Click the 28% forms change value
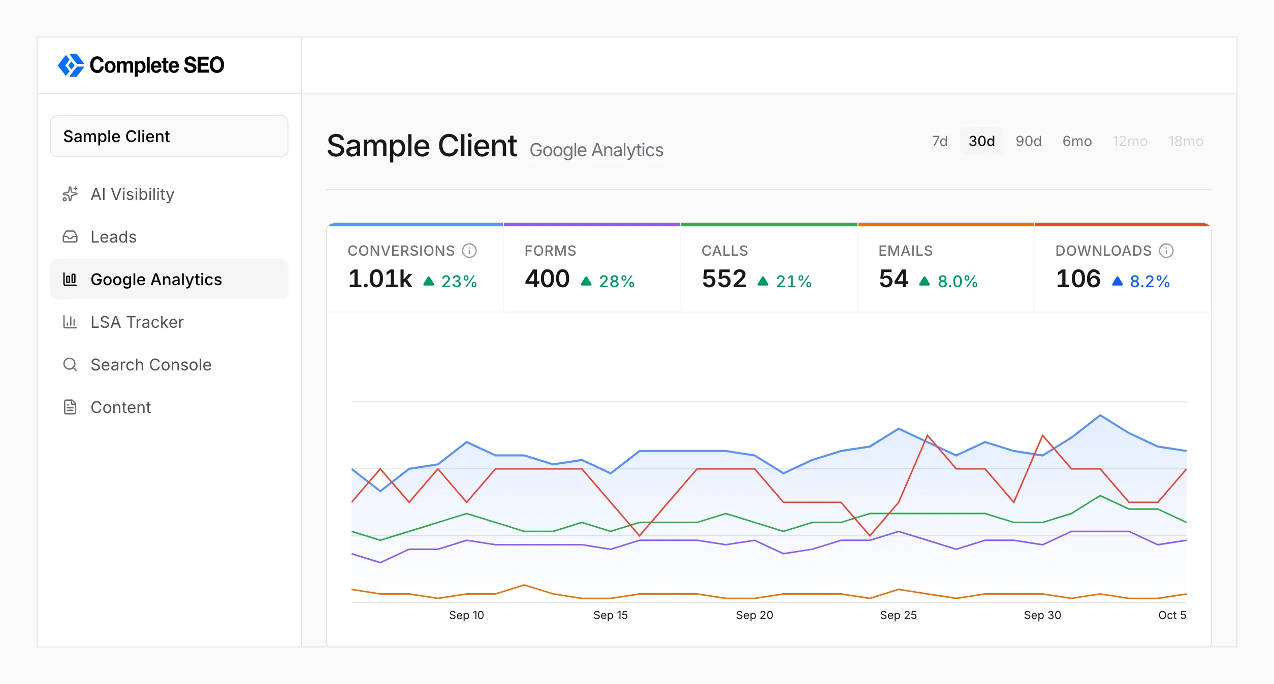 [617, 281]
